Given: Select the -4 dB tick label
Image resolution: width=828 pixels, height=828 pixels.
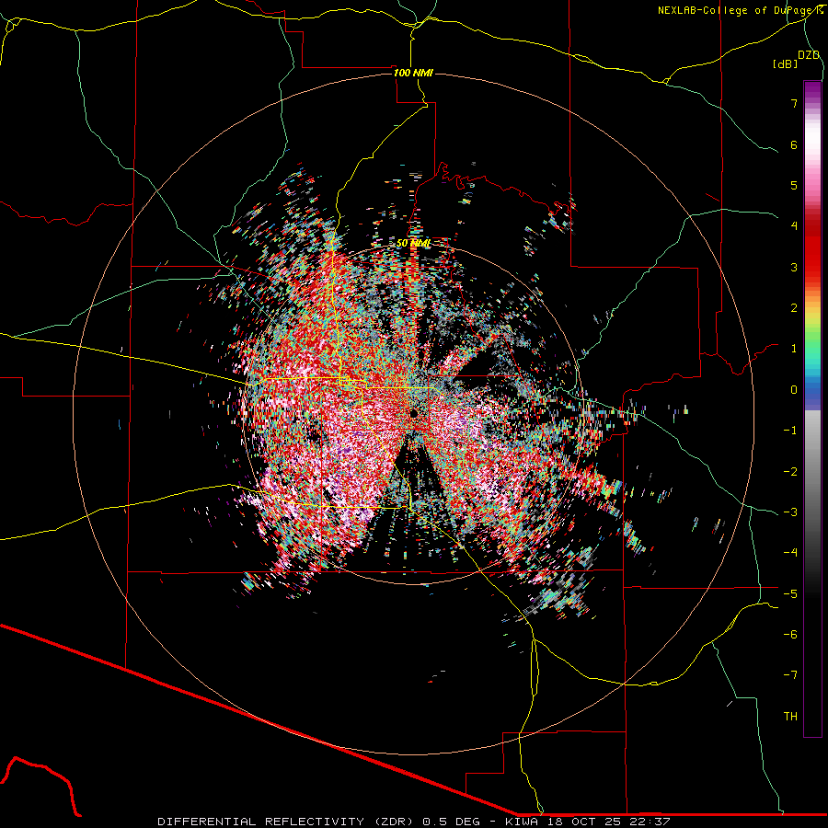Looking at the screenshot, I should point(790,553).
